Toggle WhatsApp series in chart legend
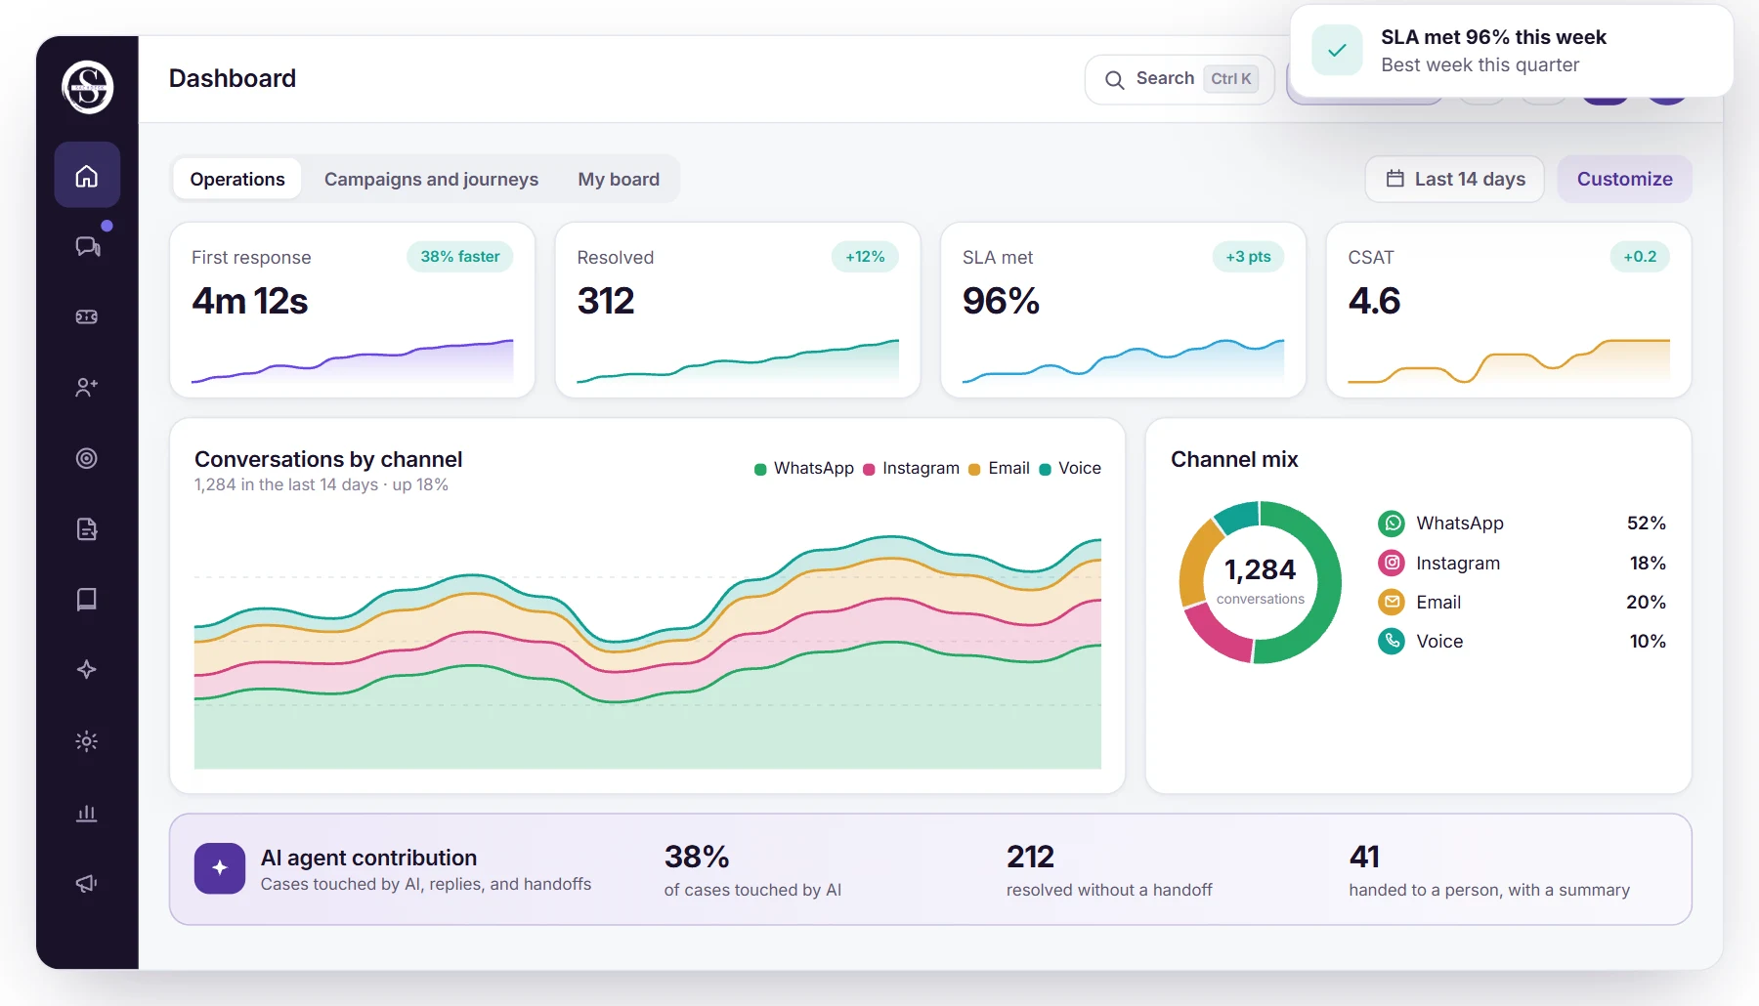This screenshot has width=1759, height=1006. pos(804,469)
